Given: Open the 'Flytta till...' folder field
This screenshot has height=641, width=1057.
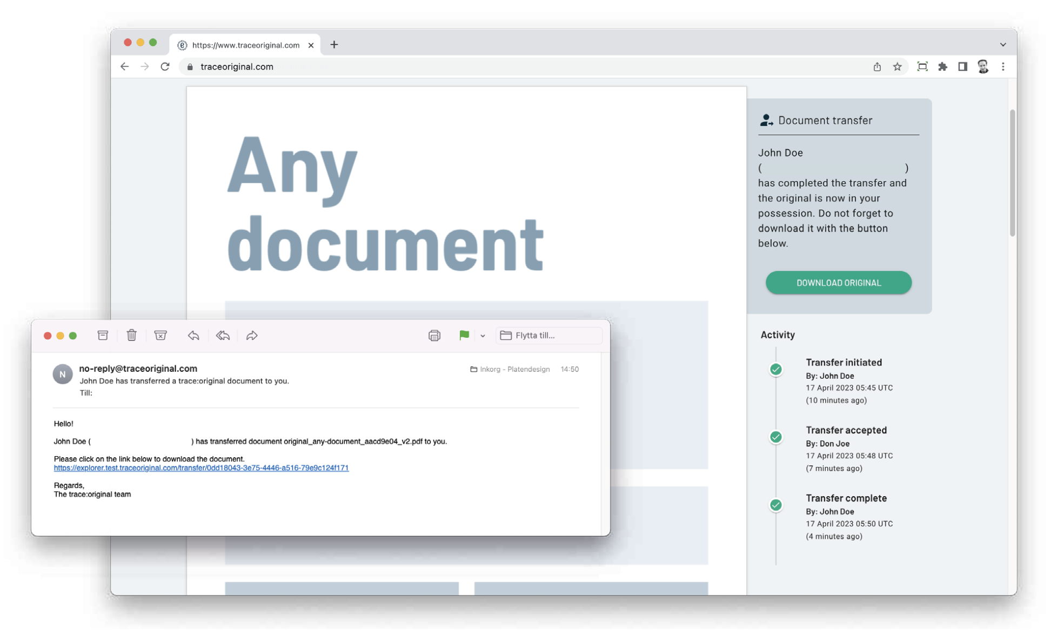Looking at the screenshot, I should coord(548,336).
